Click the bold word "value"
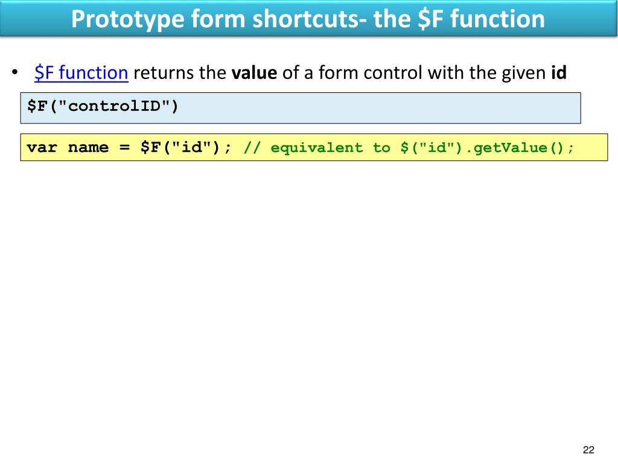618x463 pixels. point(254,74)
